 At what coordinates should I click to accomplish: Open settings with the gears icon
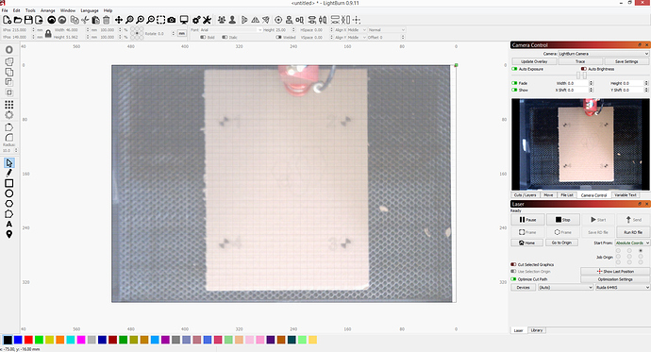point(196,20)
